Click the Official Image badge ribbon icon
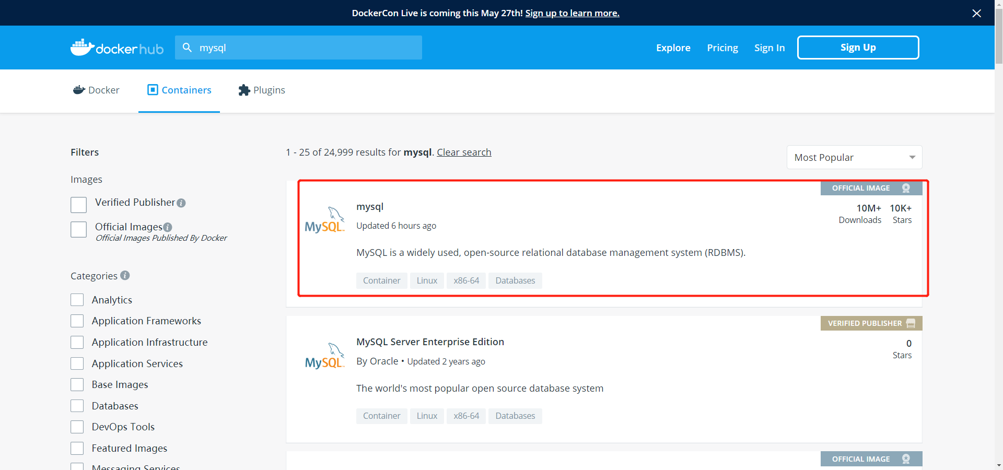 [x=906, y=188]
